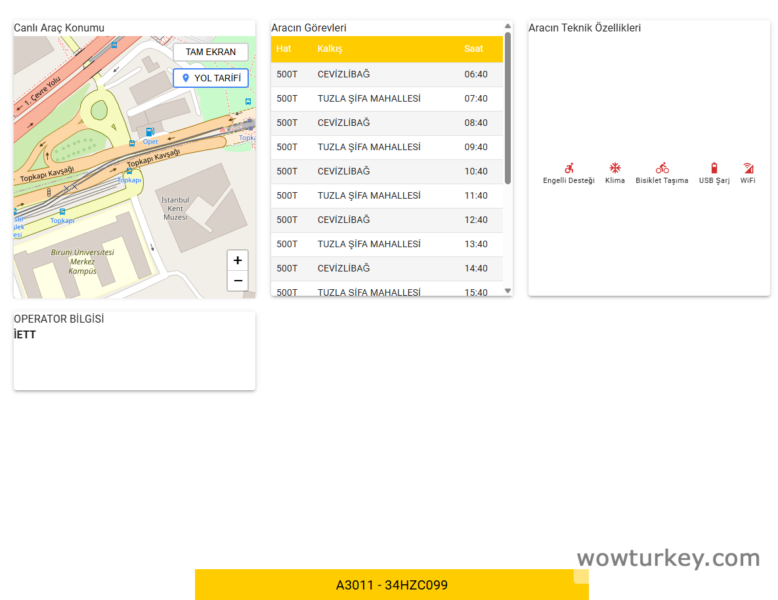
Task: Select the WiFi feature icon
Action: coord(747,167)
